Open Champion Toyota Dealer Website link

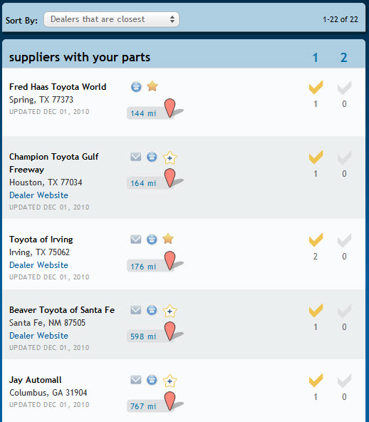click(x=38, y=195)
